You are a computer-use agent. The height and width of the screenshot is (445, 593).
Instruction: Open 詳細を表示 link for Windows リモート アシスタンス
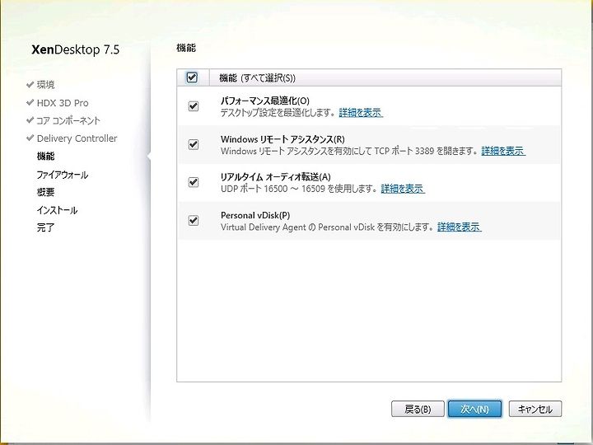point(503,151)
